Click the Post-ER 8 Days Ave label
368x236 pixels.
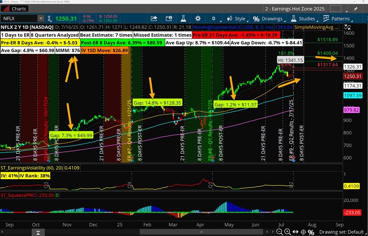pyautogui.click(x=122, y=43)
